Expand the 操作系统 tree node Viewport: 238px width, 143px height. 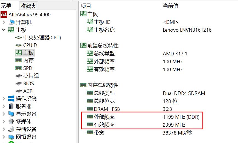pos(4,99)
